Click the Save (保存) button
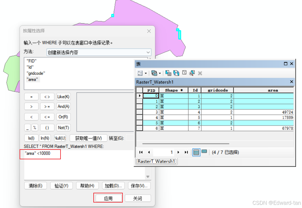This screenshot has height=208, width=302. click(x=139, y=186)
